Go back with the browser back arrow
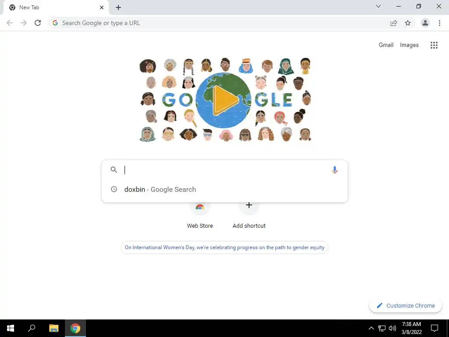Viewport: 449px width, 337px height. 10,23
